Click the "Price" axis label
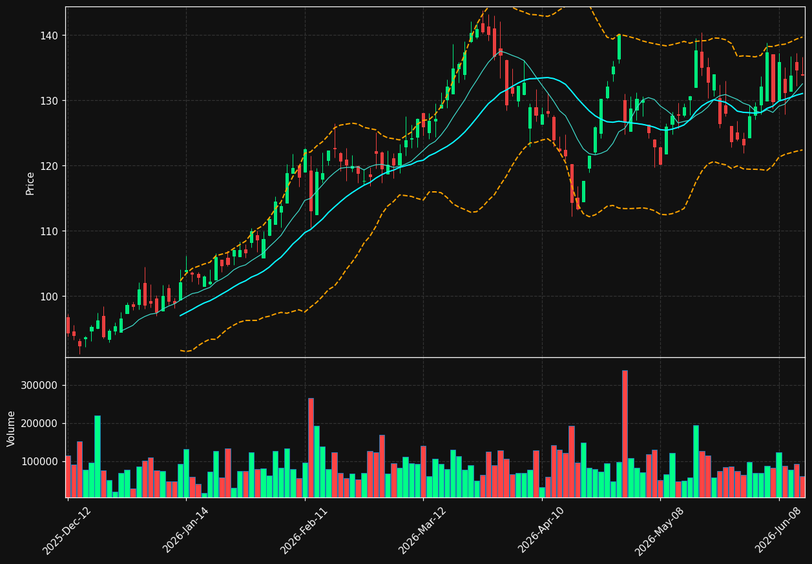The image size is (812, 564). tap(30, 183)
